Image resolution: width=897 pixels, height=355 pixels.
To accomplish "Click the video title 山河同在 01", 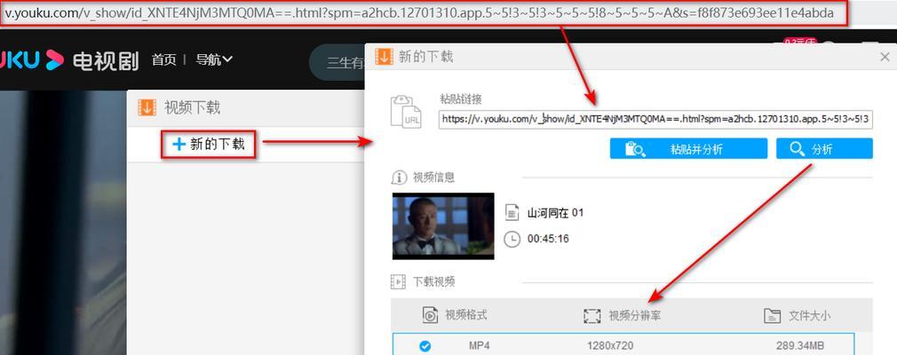I will (x=555, y=213).
